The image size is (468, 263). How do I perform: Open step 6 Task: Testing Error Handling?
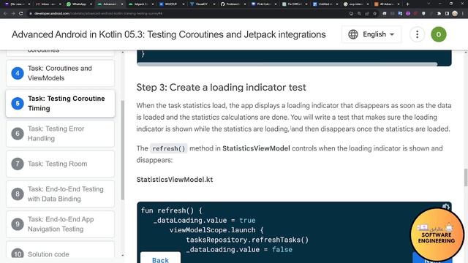tap(60, 134)
